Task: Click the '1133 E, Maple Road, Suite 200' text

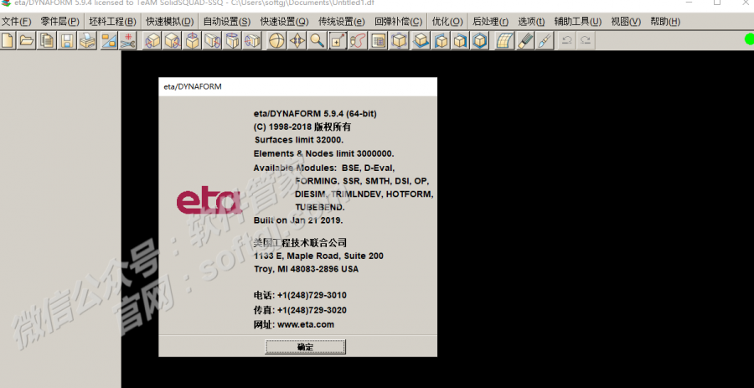Action: pos(319,256)
